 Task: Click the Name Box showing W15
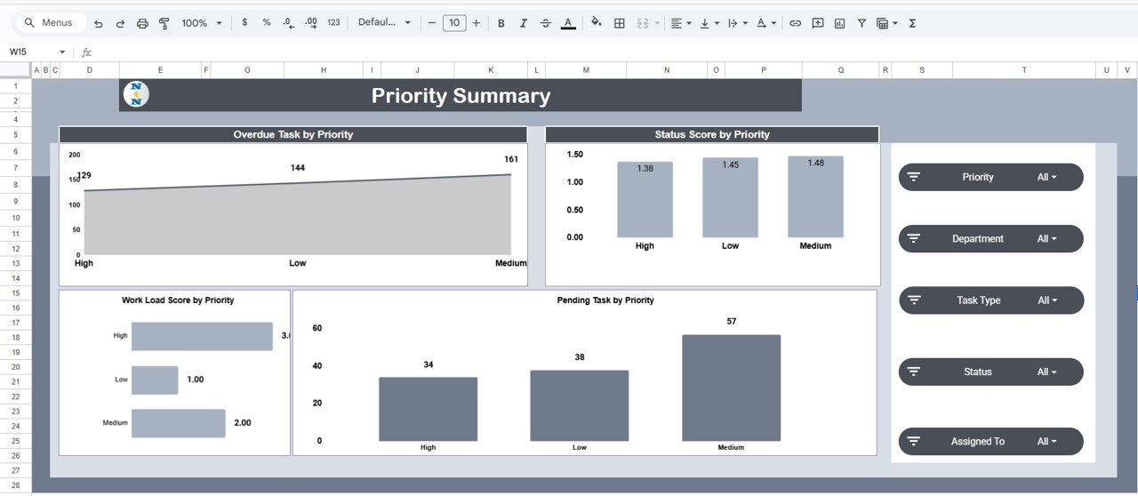coord(36,52)
